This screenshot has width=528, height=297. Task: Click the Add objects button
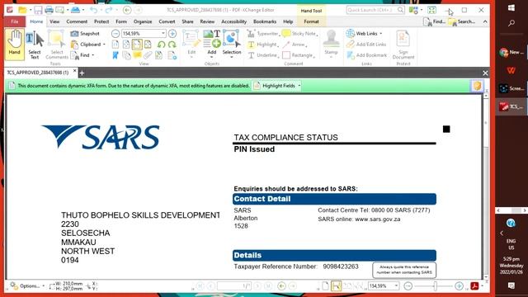click(211, 44)
